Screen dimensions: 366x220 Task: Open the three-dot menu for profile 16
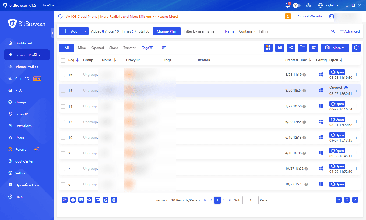[356, 75]
